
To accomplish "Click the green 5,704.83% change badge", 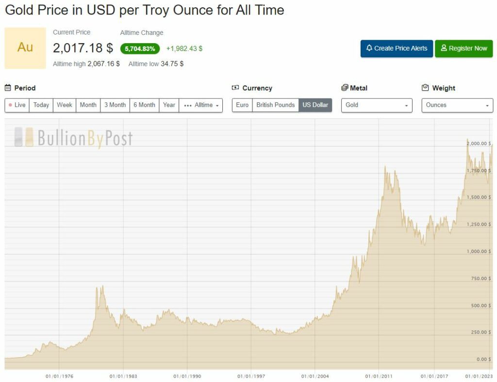I will point(140,49).
